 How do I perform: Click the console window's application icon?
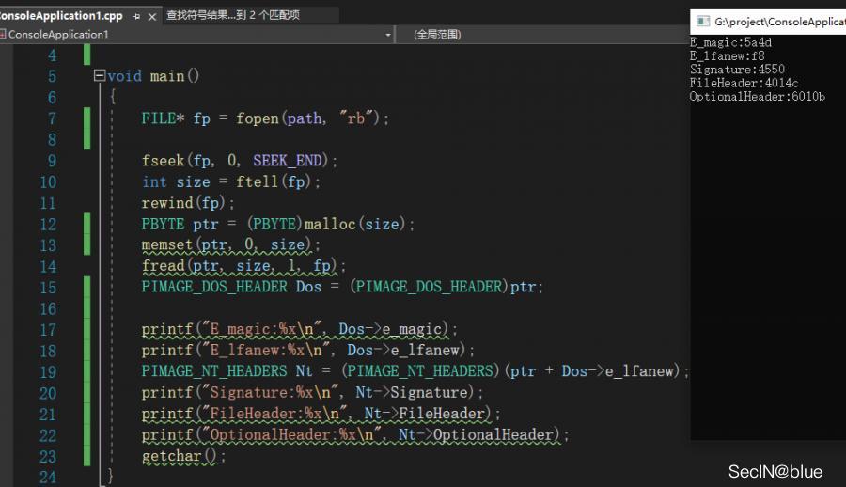(x=701, y=20)
